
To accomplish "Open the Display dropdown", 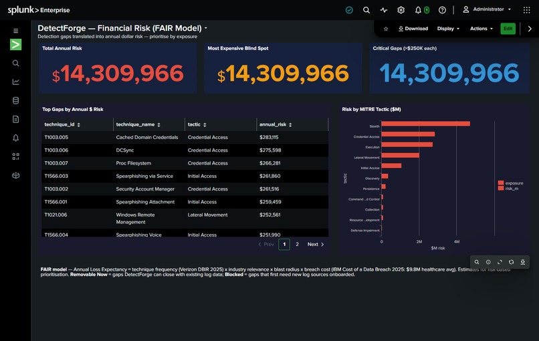I will [448, 29].
